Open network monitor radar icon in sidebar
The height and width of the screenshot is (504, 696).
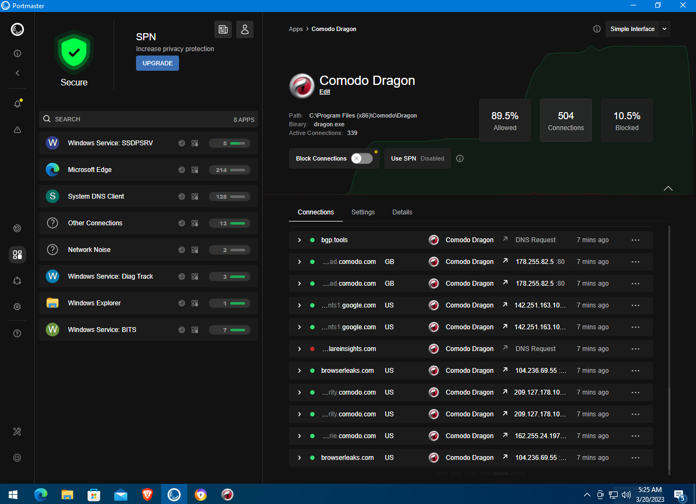pyautogui.click(x=17, y=229)
